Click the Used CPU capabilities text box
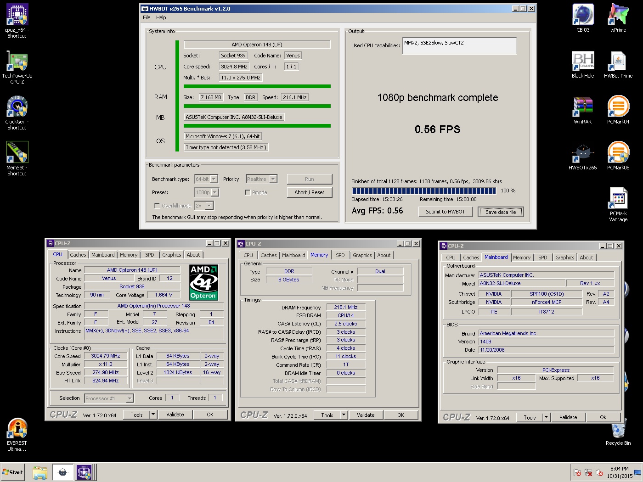 tap(459, 45)
